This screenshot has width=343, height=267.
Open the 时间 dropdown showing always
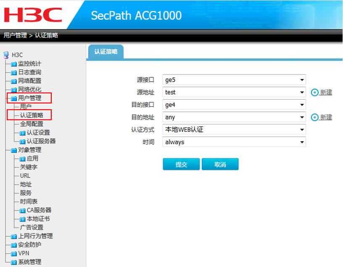tap(234, 142)
